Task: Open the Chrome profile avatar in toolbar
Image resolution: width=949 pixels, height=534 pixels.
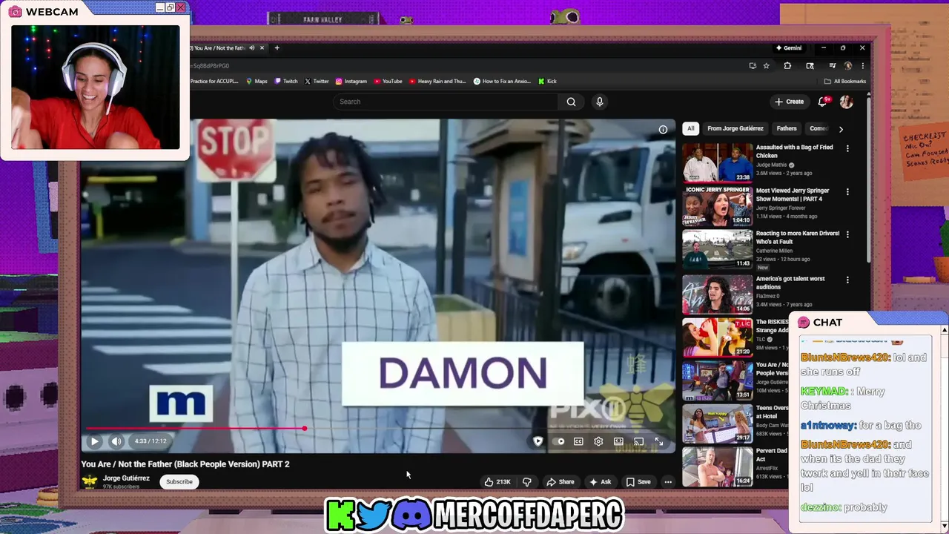Action: 848,66
